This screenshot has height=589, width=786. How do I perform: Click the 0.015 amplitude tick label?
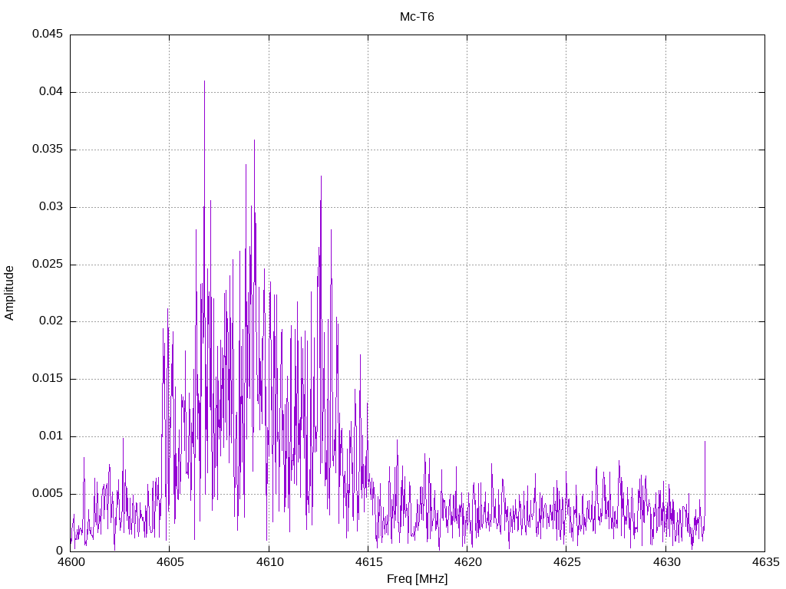click(x=47, y=379)
